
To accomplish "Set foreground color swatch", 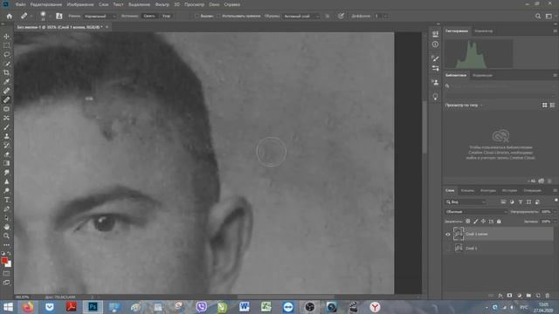I will (x=4, y=261).
